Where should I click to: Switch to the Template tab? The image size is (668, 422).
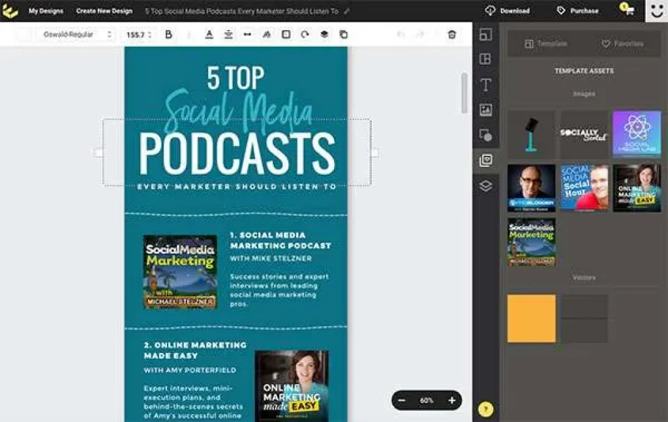click(x=546, y=44)
